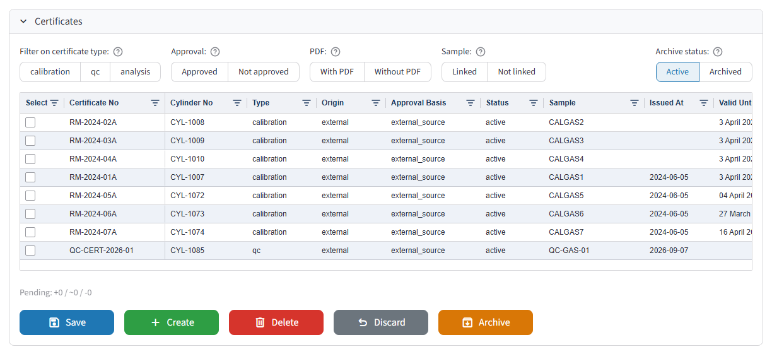Open filter menu icon on Select column
Image resolution: width=772 pixels, height=354 pixels.
54,103
